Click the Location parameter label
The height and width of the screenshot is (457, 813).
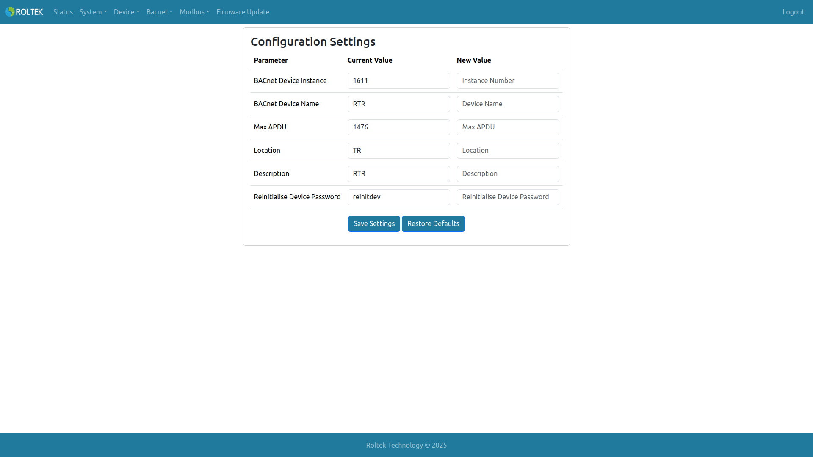pos(267,150)
